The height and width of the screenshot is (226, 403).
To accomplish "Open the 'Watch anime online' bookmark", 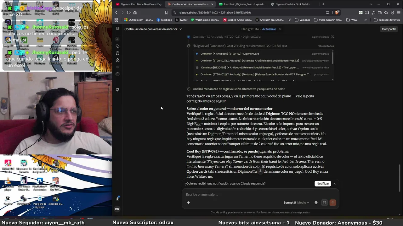I will coord(205,20).
